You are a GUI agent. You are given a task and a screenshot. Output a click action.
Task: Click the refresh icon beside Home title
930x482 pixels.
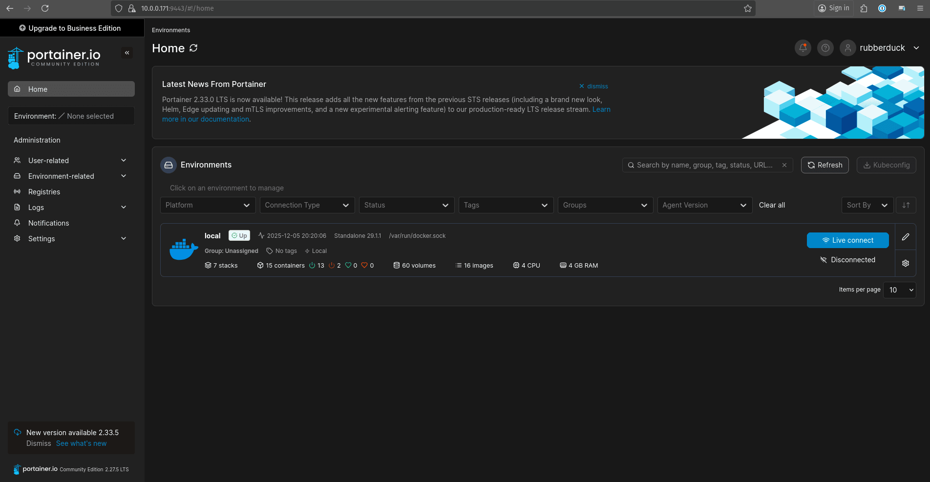pos(193,48)
